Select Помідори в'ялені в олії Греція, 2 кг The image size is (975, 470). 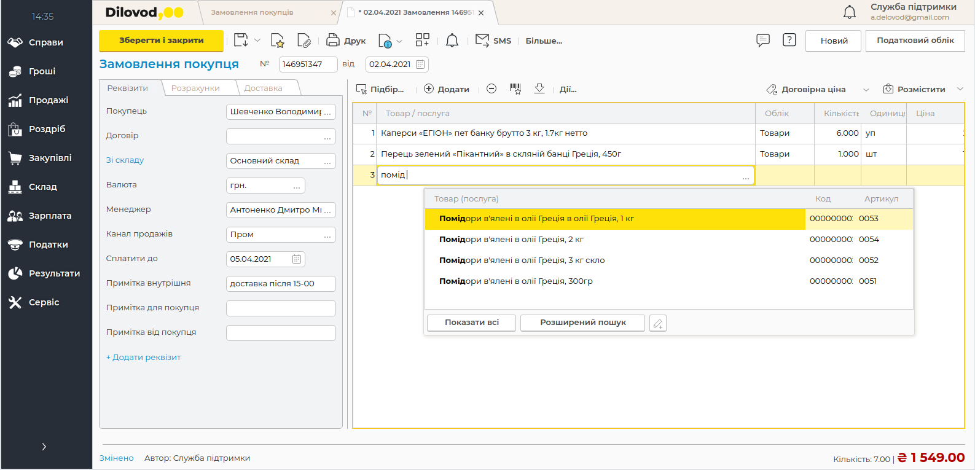(x=511, y=240)
